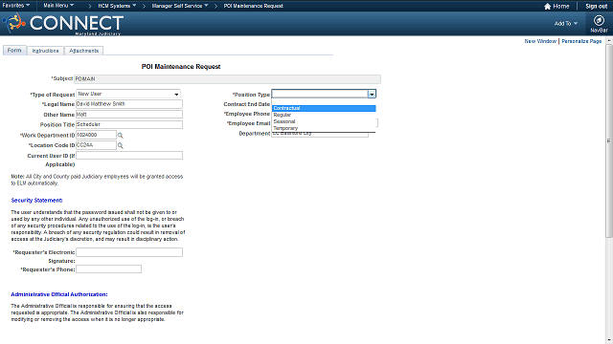Click New Window link
613x344 pixels.
(x=540, y=41)
